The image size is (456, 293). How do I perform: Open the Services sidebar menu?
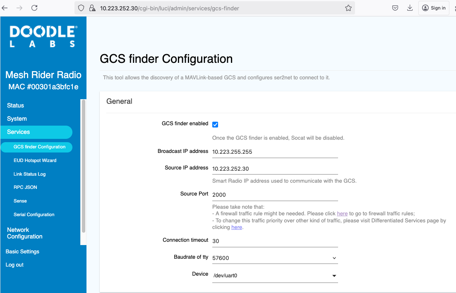(18, 132)
